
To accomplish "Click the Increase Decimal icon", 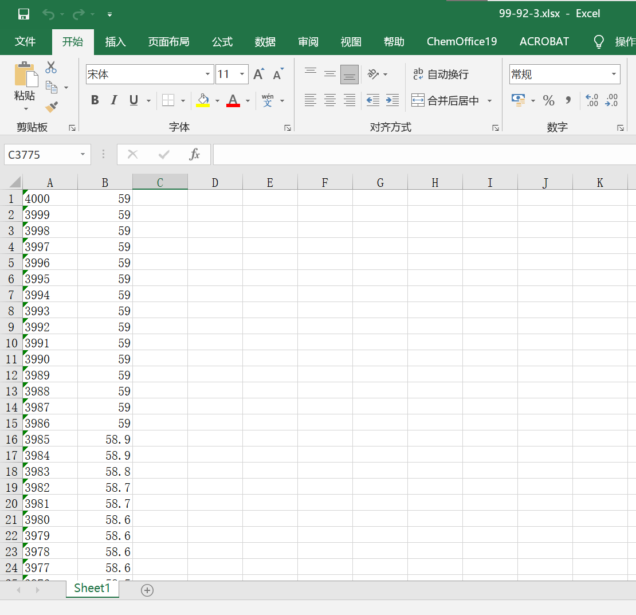I will pos(591,100).
